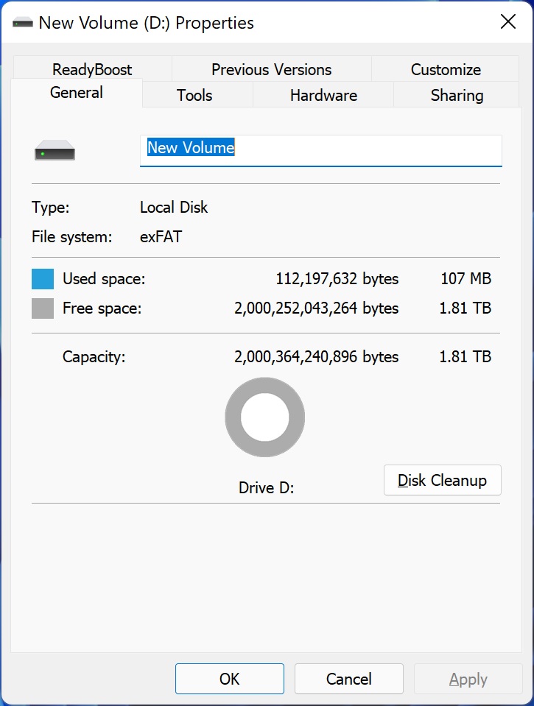This screenshot has width=534, height=706.
Task: Open the Previous Versions tab
Action: coord(271,69)
